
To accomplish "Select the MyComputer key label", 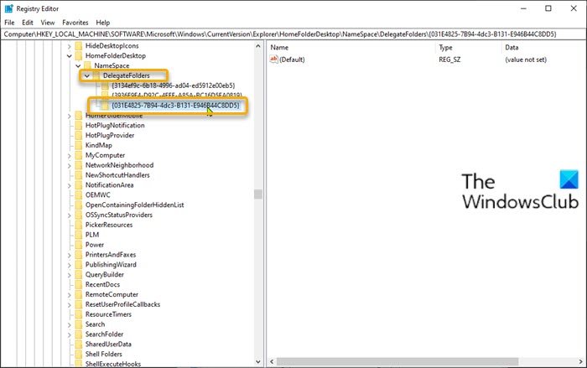I will [105, 155].
